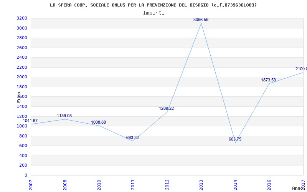Viewport: 307px width, 192px height.
Task: Click the y-axis value 3000
Action: pyautogui.click(x=22, y=28)
